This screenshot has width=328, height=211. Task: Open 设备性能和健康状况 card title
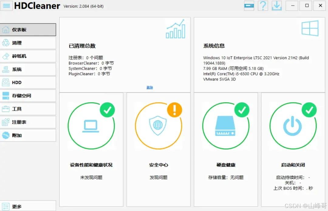(x=91, y=165)
